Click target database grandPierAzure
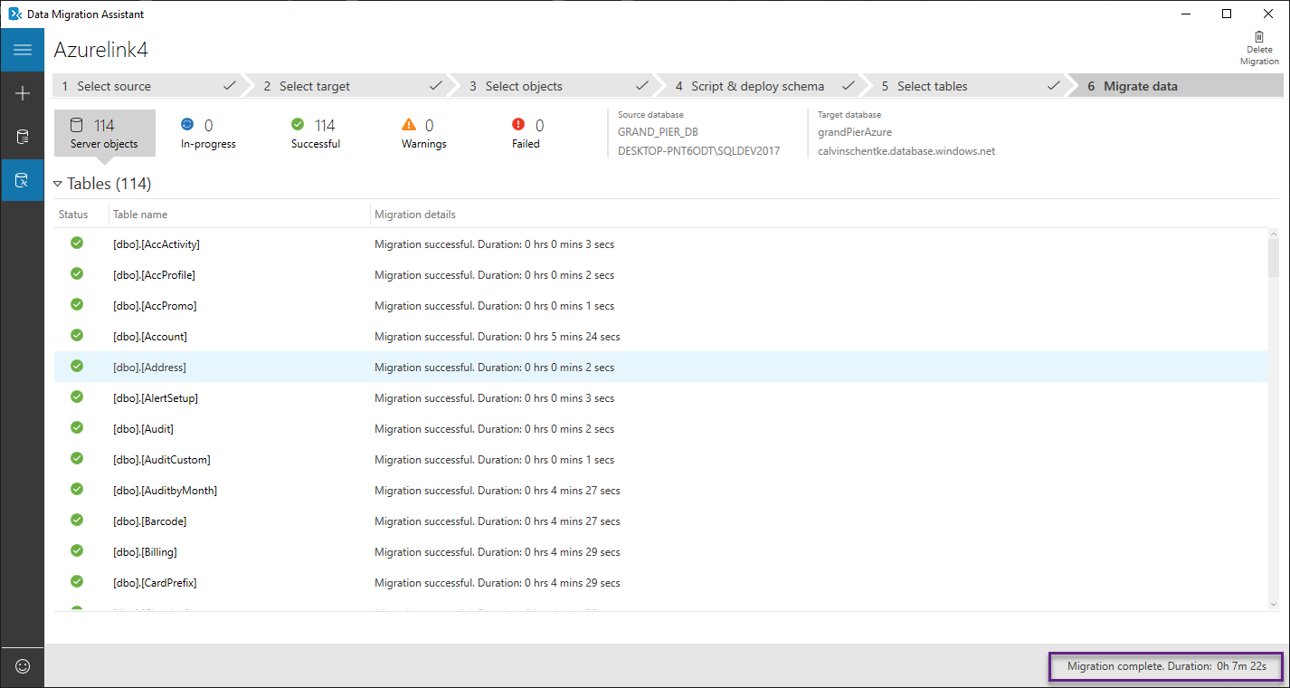The image size is (1290, 688). tap(855, 132)
